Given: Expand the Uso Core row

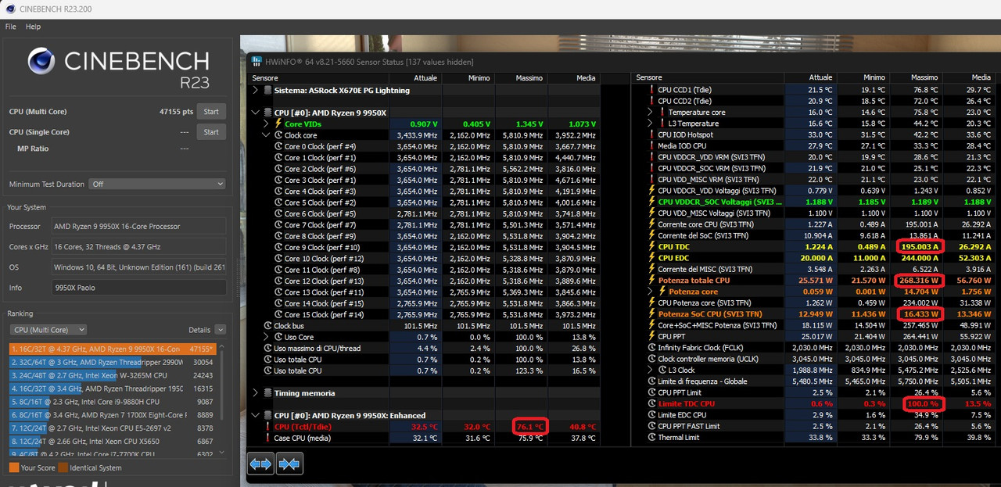Looking at the screenshot, I should coord(267,337).
